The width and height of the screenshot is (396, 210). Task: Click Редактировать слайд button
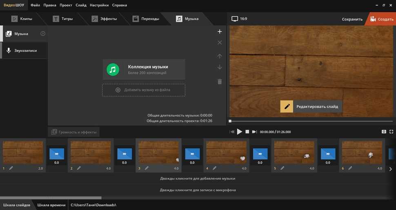311,107
